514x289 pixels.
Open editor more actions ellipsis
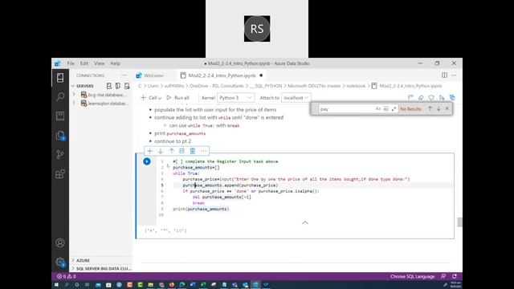coord(454,75)
